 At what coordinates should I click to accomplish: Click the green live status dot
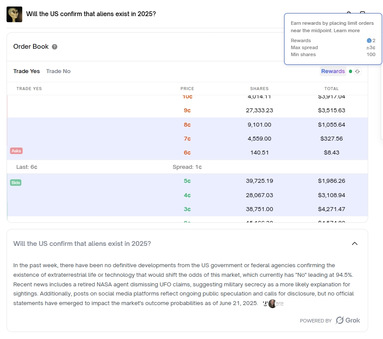350,71
